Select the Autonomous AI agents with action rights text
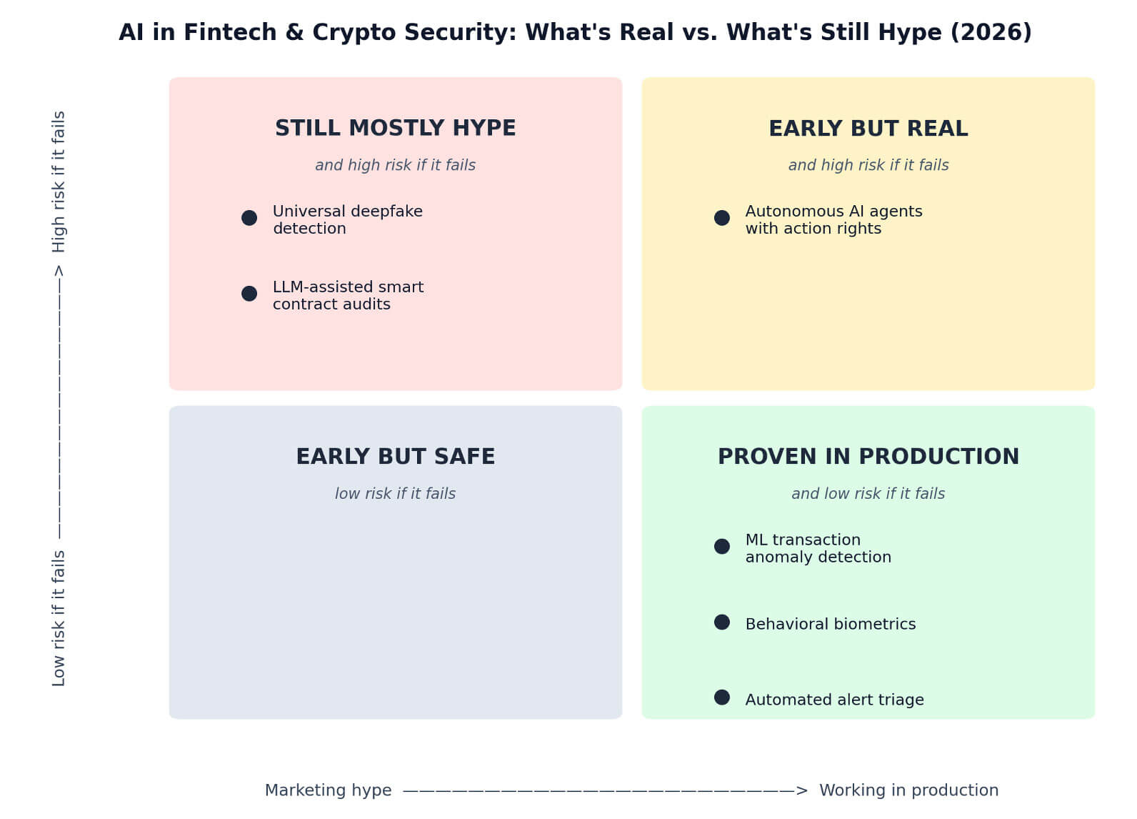Viewport: 1137px width, 819px height. point(833,220)
